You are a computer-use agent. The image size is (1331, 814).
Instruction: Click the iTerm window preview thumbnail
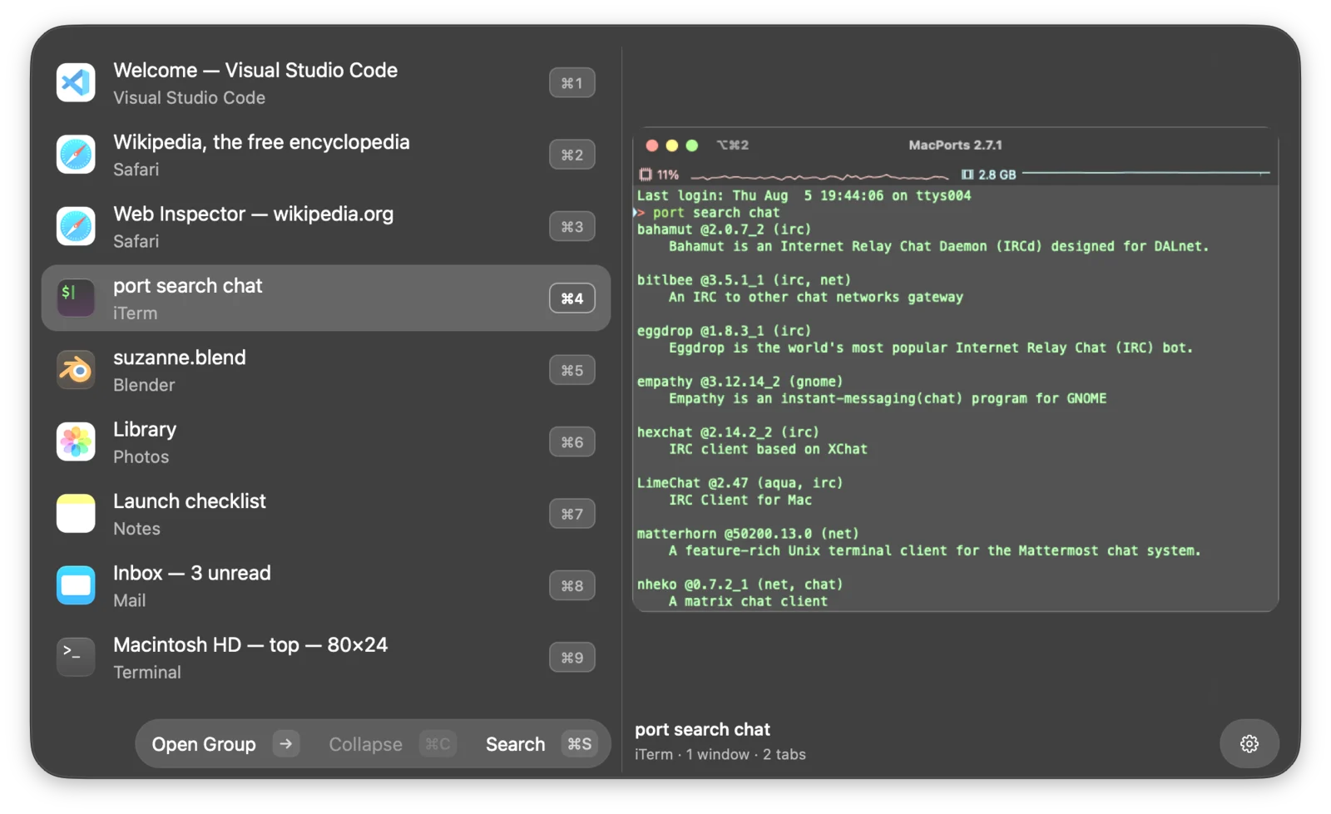[x=955, y=369]
